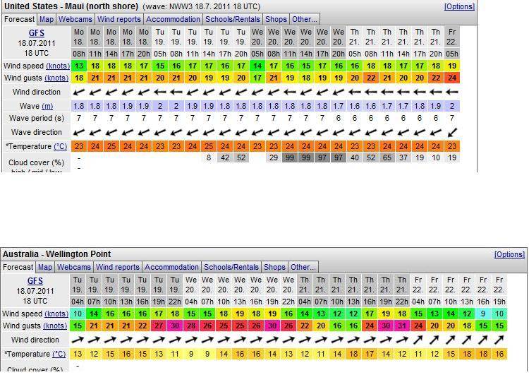Viewport: 529px width, 387px height.
Task: Click GFS model link in Maui table
Action: tap(35, 33)
